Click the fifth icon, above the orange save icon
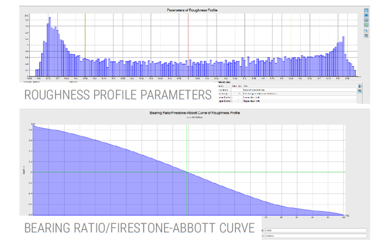This screenshot has width=389, height=242. tap(366, 30)
